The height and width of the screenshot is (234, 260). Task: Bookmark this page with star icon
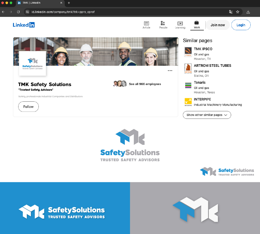(x=238, y=12)
